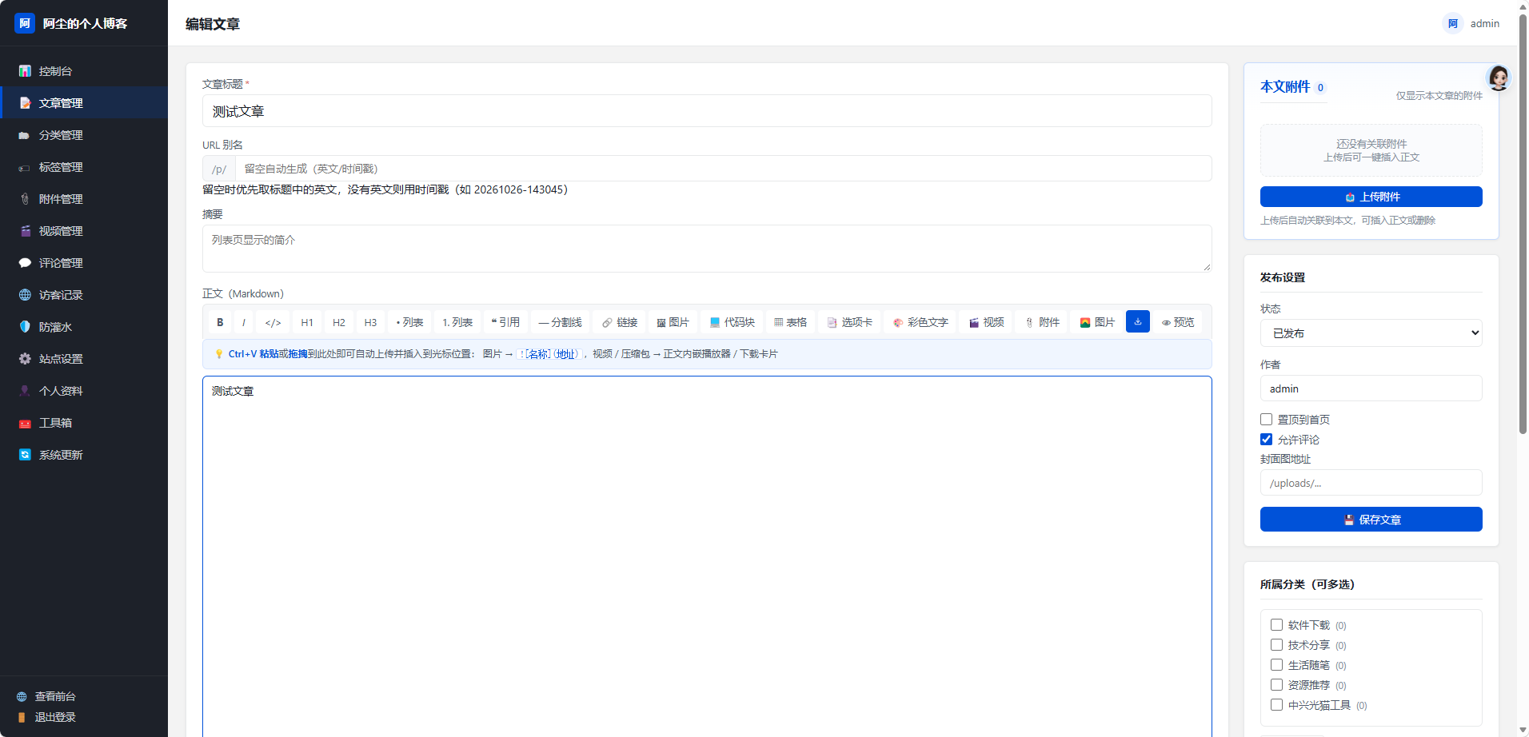Insert a 链接 hyperlink
This screenshot has width=1529, height=737.
click(x=620, y=322)
